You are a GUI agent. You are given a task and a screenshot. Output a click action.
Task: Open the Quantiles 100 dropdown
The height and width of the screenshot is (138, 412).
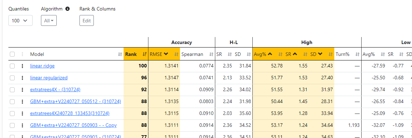tap(21, 21)
